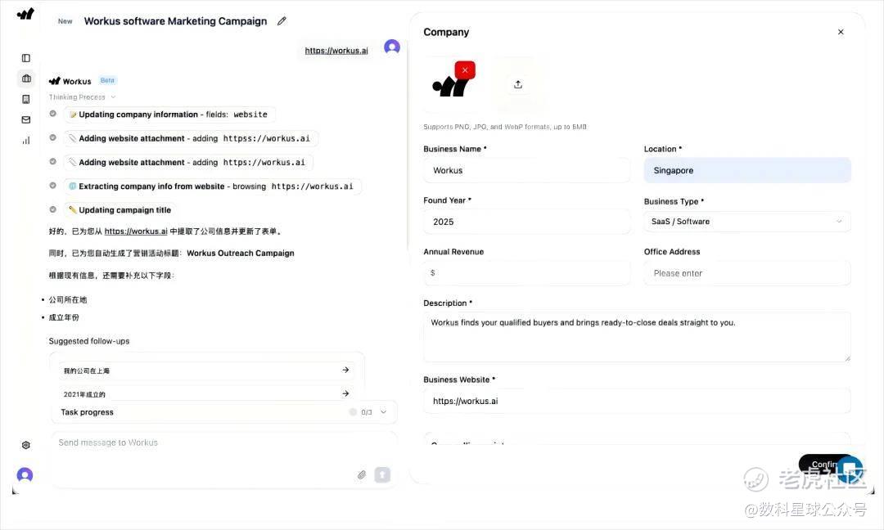Click step adding https://workus.ai attachment
Viewport: 884px width, 530px height.
(x=189, y=162)
